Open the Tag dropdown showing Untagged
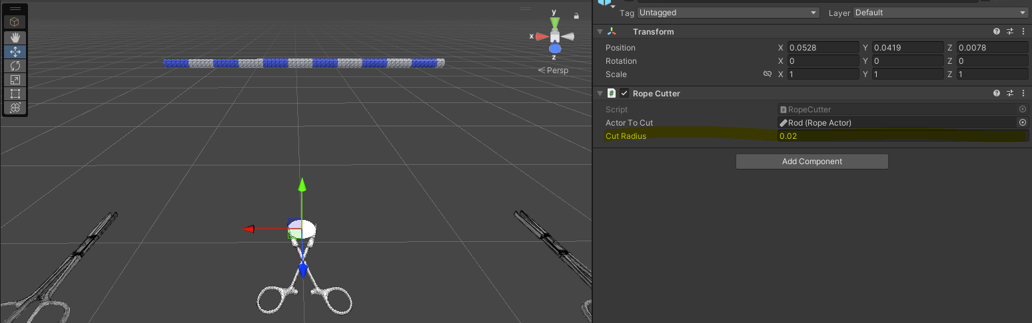Viewport: 1032px width, 323px height. pos(728,13)
